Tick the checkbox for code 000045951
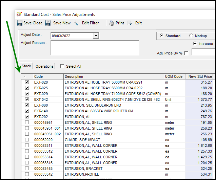This screenshot has height=180, width=216. (x=27, y=122)
